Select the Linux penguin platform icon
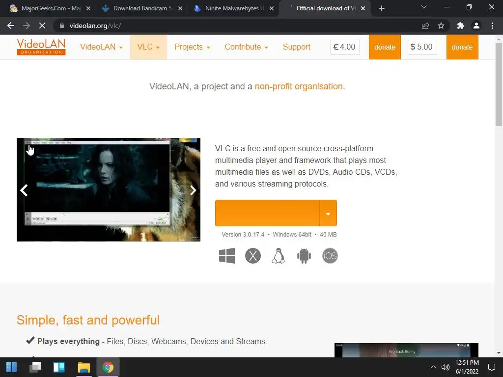The image size is (503, 377). [x=279, y=256]
